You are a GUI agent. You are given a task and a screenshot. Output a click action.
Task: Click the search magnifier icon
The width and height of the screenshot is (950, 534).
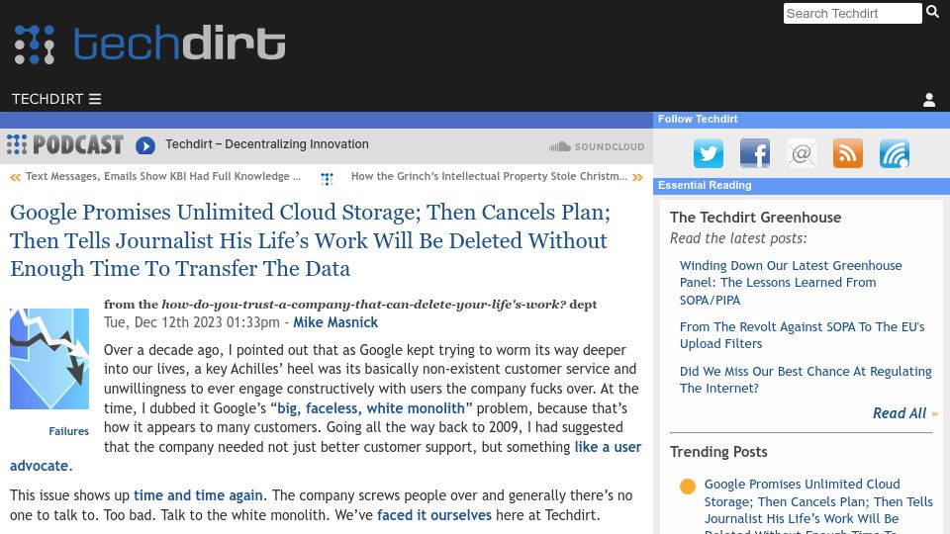[932, 12]
